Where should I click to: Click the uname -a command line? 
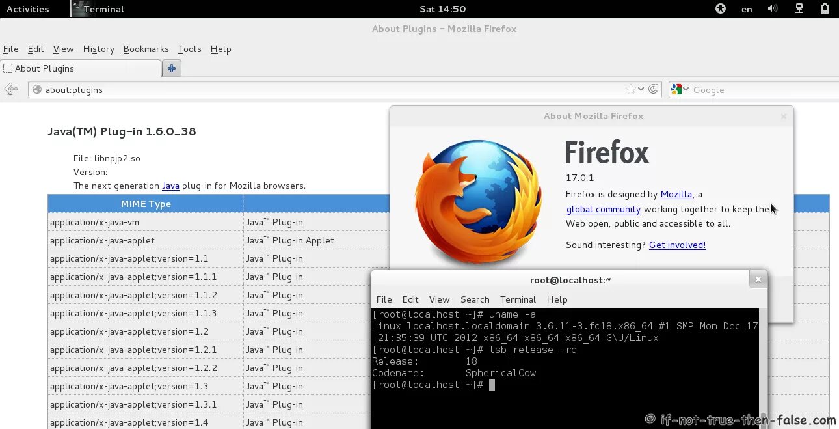click(454, 314)
